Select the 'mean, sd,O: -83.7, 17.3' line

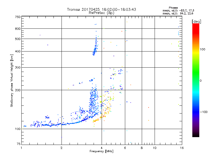click(178, 10)
